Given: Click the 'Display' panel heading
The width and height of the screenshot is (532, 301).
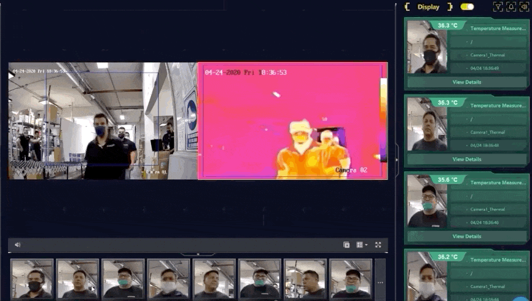Looking at the screenshot, I should [428, 7].
